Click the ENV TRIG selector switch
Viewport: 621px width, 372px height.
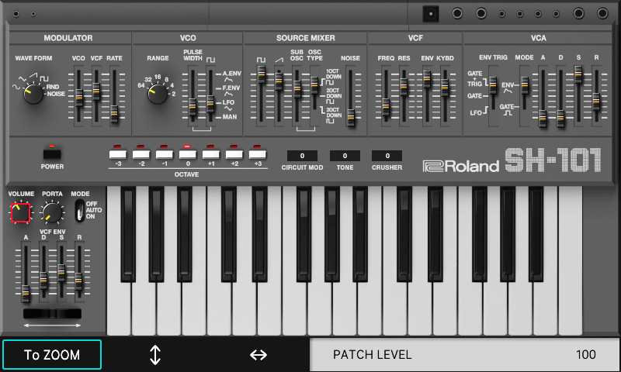(493, 85)
